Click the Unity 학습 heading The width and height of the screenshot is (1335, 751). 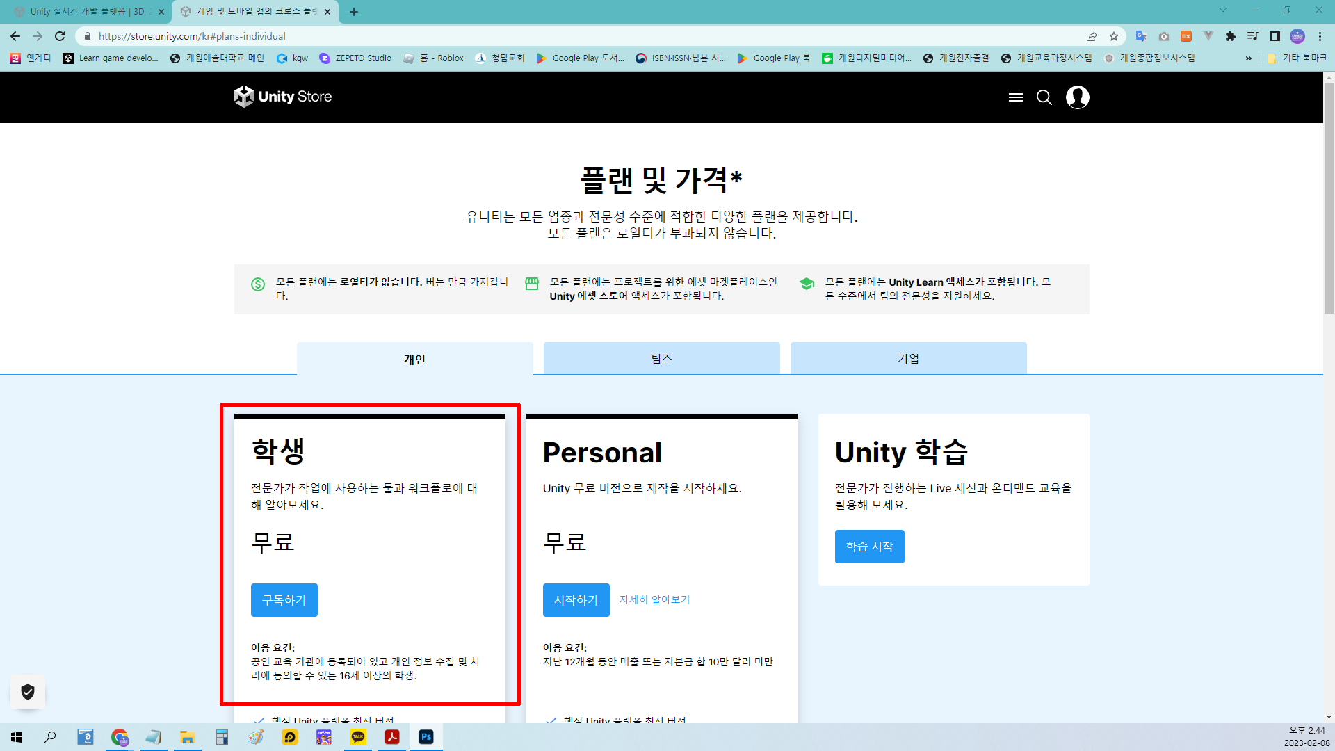(x=901, y=452)
